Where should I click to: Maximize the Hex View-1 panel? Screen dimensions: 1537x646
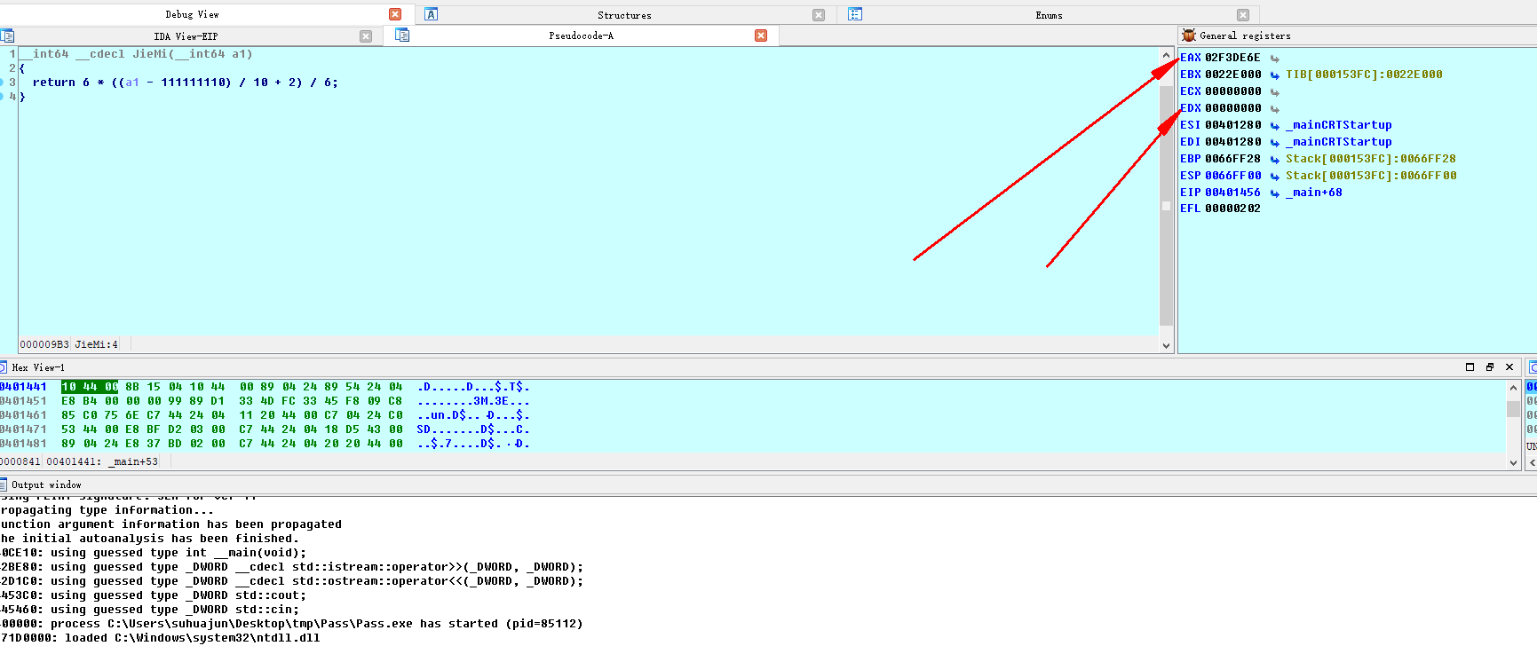click(1470, 366)
